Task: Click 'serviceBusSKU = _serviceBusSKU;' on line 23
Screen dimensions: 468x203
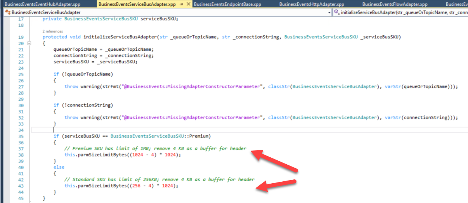Action: [x=95, y=62]
